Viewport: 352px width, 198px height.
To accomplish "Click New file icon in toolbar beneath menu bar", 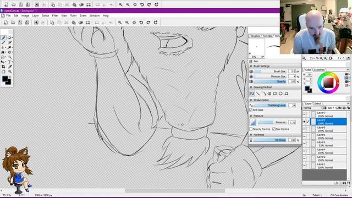I will (x=5, y=23).
